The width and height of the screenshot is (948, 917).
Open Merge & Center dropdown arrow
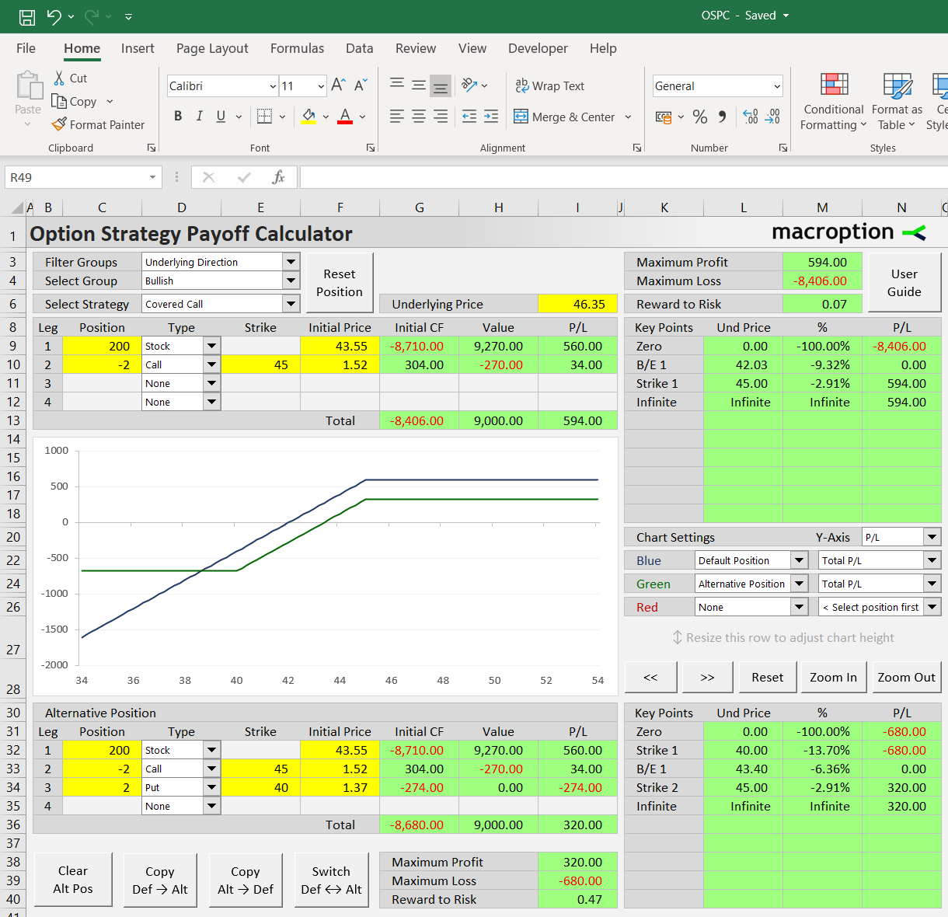(628, 117)
